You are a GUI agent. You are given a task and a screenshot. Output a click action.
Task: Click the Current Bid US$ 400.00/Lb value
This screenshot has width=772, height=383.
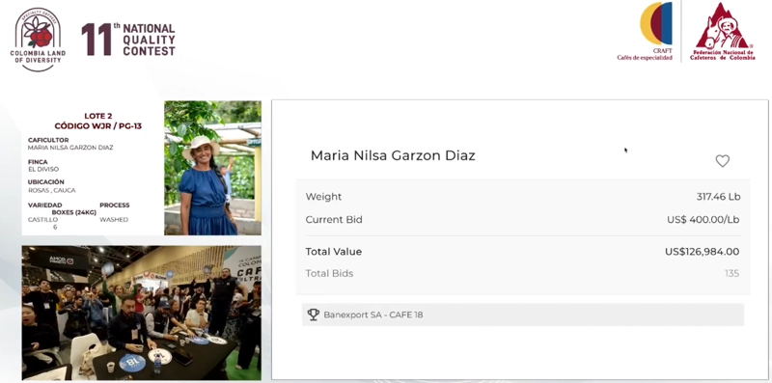(x=703, y=220)
